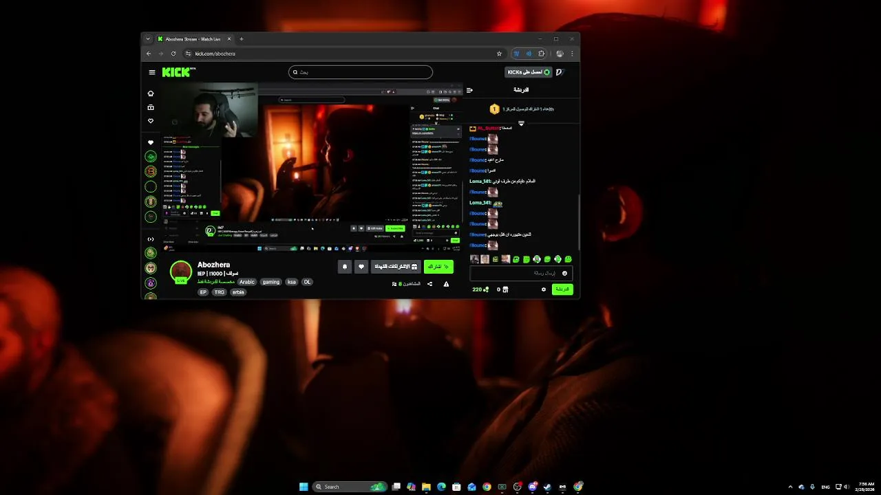
Task: Open emoji picker in chat input
Action: pyautogui.click(x=564, y=273)
